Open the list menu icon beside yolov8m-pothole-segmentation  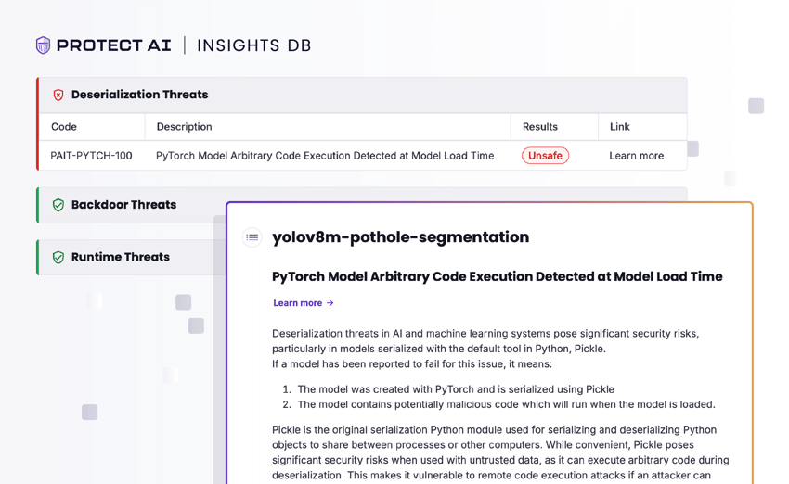pos(252,237)
